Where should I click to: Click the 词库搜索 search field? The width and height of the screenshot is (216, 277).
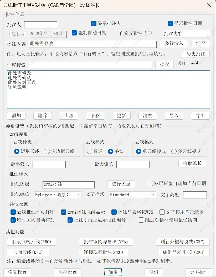click(x=90, y=65)
